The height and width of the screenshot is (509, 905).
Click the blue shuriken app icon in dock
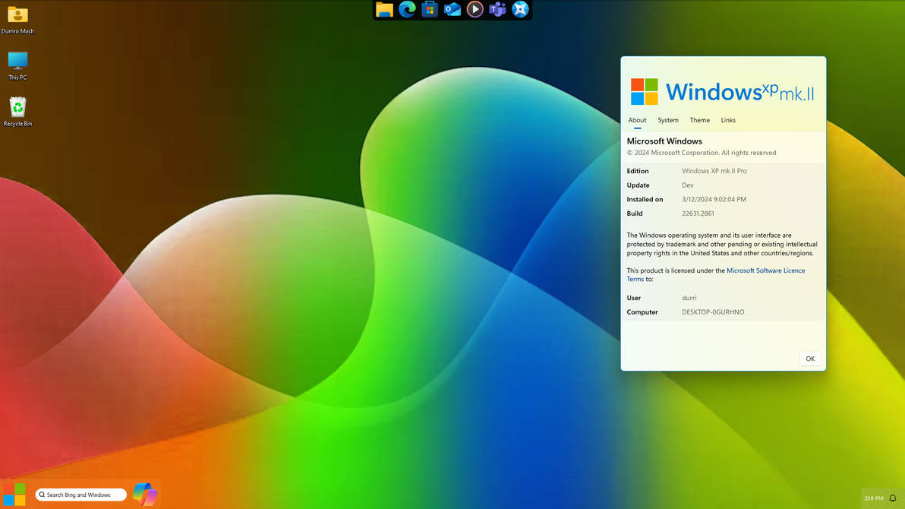(x=520, y=9)
